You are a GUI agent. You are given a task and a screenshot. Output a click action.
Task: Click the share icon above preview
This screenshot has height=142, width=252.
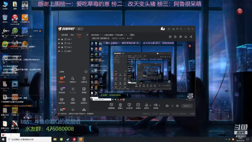tap(191, 37)
